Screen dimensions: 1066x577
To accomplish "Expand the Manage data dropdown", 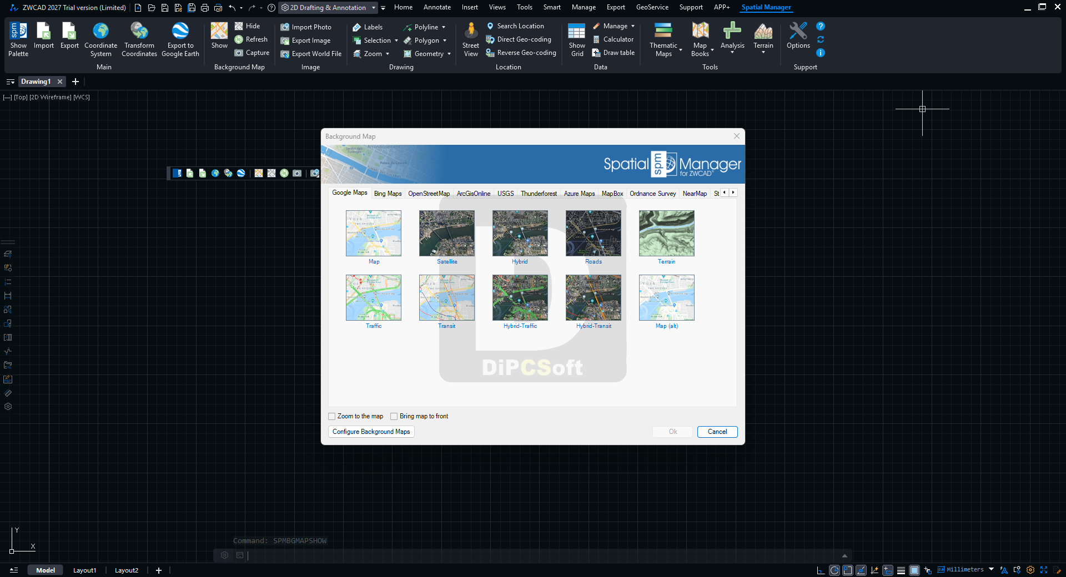I will click(x=633, y=26).
